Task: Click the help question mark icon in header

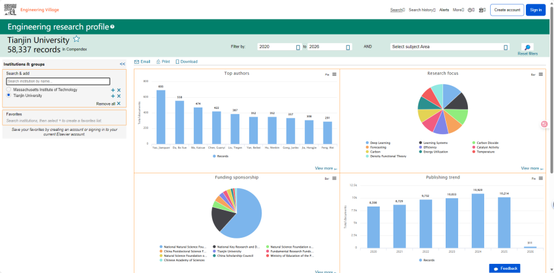Action: [x=470, y=10]
